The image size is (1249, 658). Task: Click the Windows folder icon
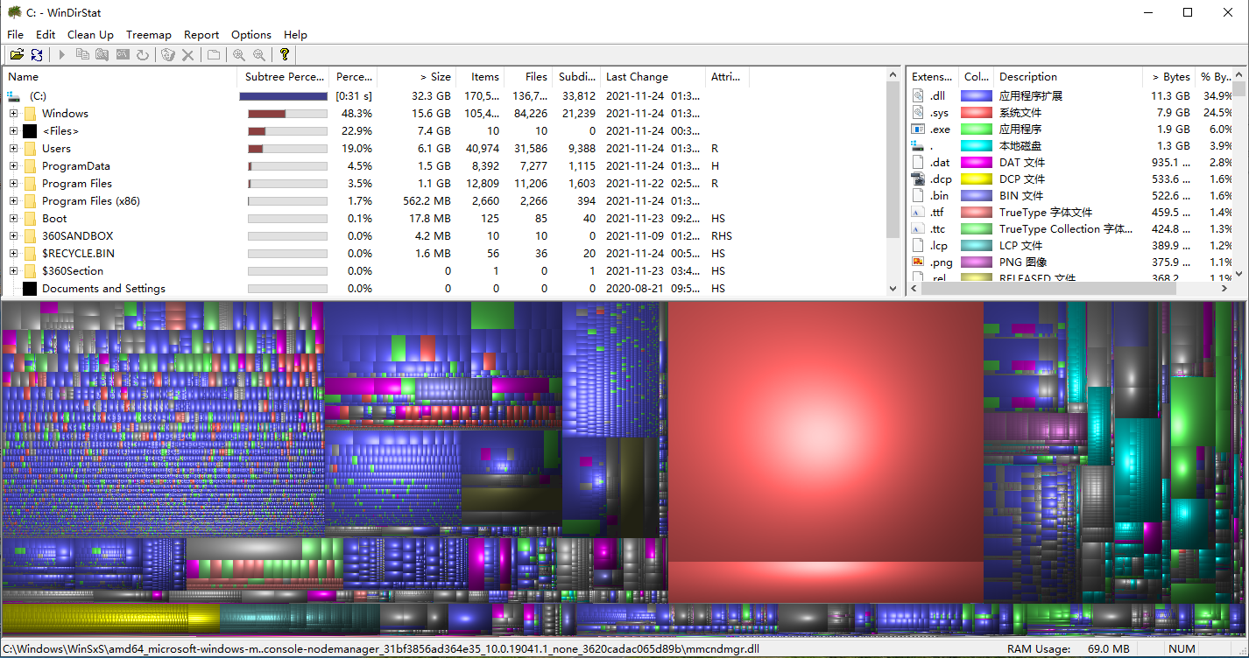click(x=31, y=113)
